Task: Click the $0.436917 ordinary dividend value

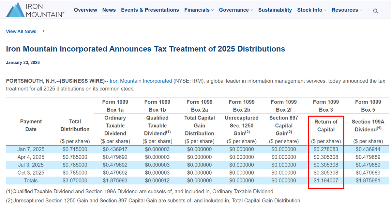Action: (115, 149)
